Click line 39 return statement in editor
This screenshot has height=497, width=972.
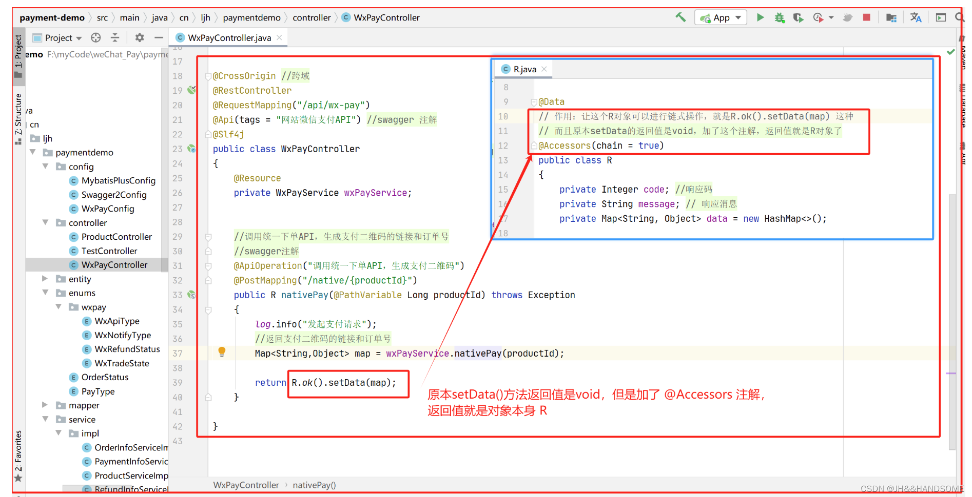(326, 383)
